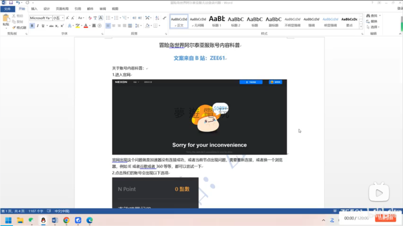Open Chrome from the Windows taskbar
403x226 pixels.
pyautogui.click(x=66, y=220)
